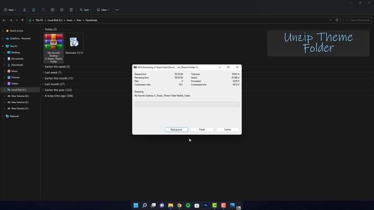The width and height of the screenshot is (374, 210).
Task: Go up one folder level arrow
Action: click(x=22, y=20)
